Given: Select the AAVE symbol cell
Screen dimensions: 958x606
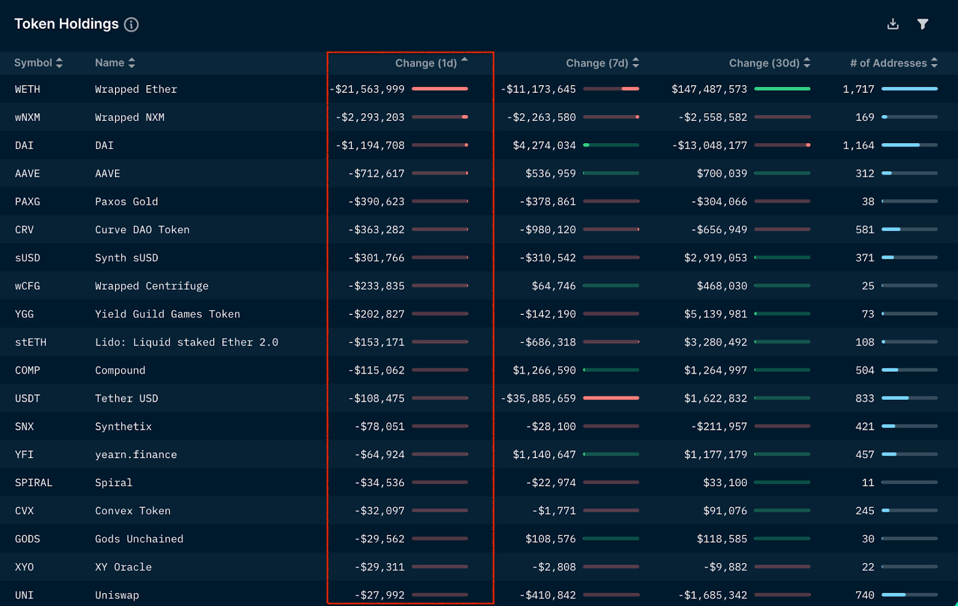Looking at the screenshot, I should (28, 174).
